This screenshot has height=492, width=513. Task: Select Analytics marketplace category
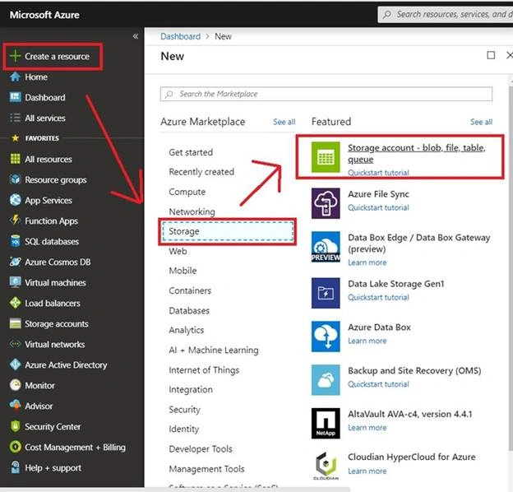187,330
